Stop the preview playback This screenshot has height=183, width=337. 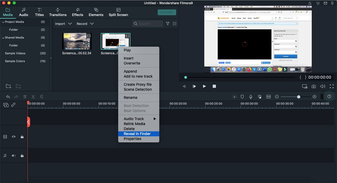coord(214,86)
